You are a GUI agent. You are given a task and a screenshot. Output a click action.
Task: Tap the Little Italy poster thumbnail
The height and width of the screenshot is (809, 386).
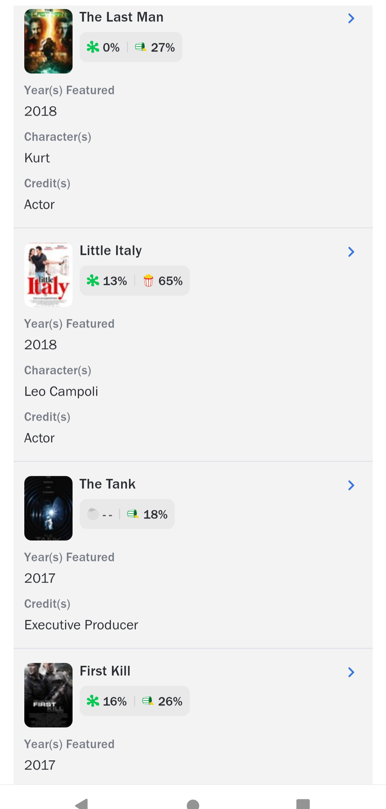48,275
